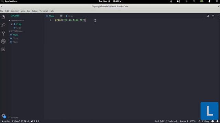Screen dimensions: 220x123
Task: Open the Applications menu in top bar
Action: tap(9, 1)
